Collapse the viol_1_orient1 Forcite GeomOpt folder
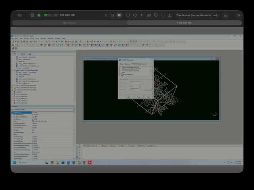254x190 pixels. pos(12,70)
